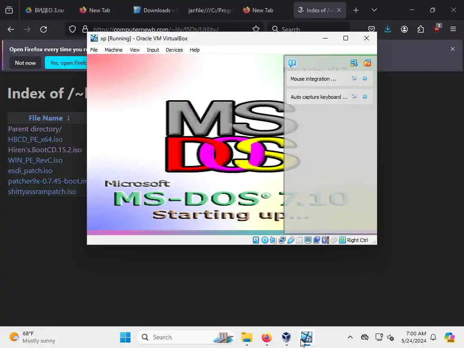
Task: Open the VirtualBox Help menu
Action: [194, 50]
